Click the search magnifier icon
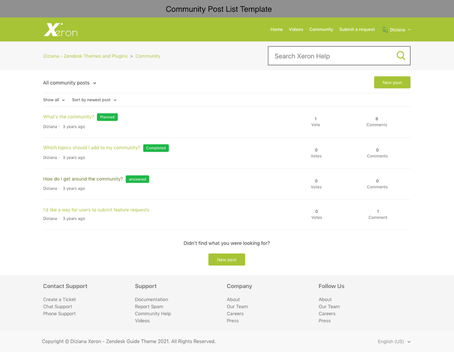The height and width of the screenshot is (352, 454). (x=400, y=56)
